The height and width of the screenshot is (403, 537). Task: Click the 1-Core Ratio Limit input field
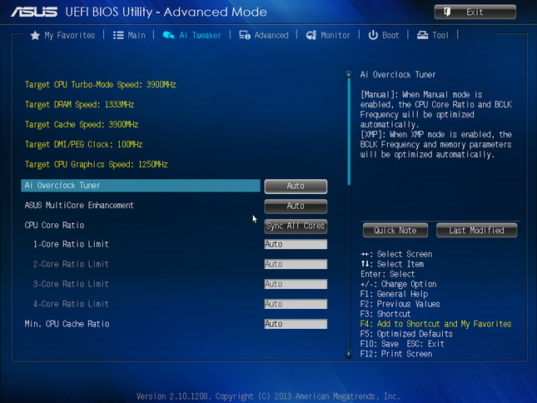coord(296,244)
